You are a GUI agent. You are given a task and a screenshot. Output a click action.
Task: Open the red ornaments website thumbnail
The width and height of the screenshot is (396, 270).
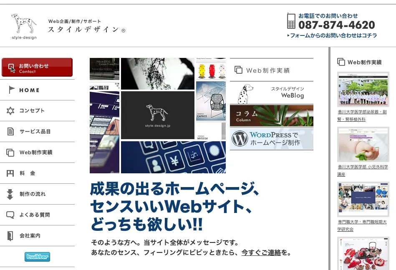pos(363,253)
